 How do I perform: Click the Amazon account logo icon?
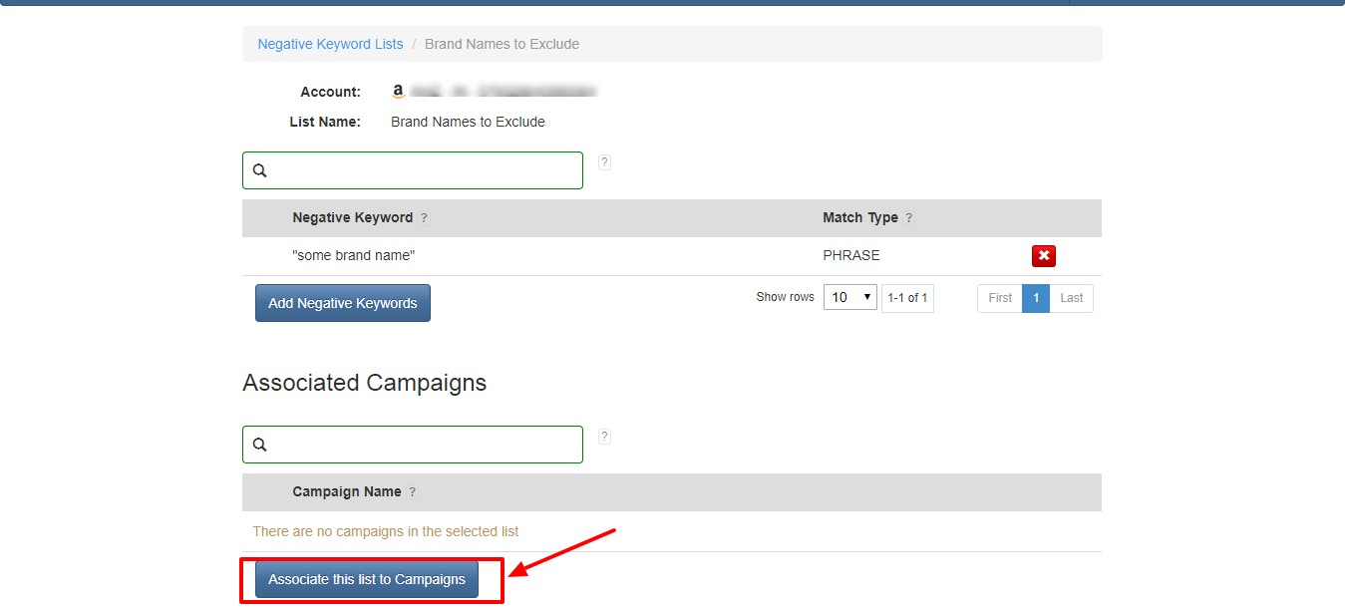point(398,92)
